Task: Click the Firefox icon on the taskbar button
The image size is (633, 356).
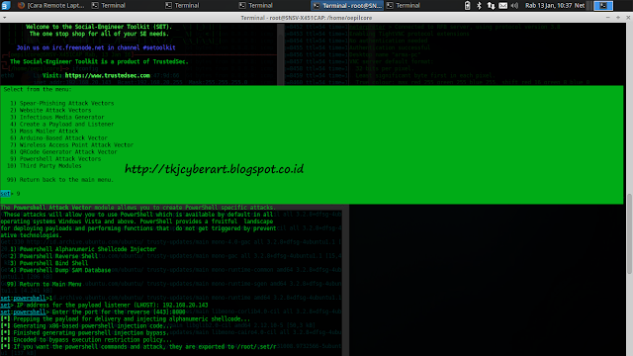Action: coord(21,5)
